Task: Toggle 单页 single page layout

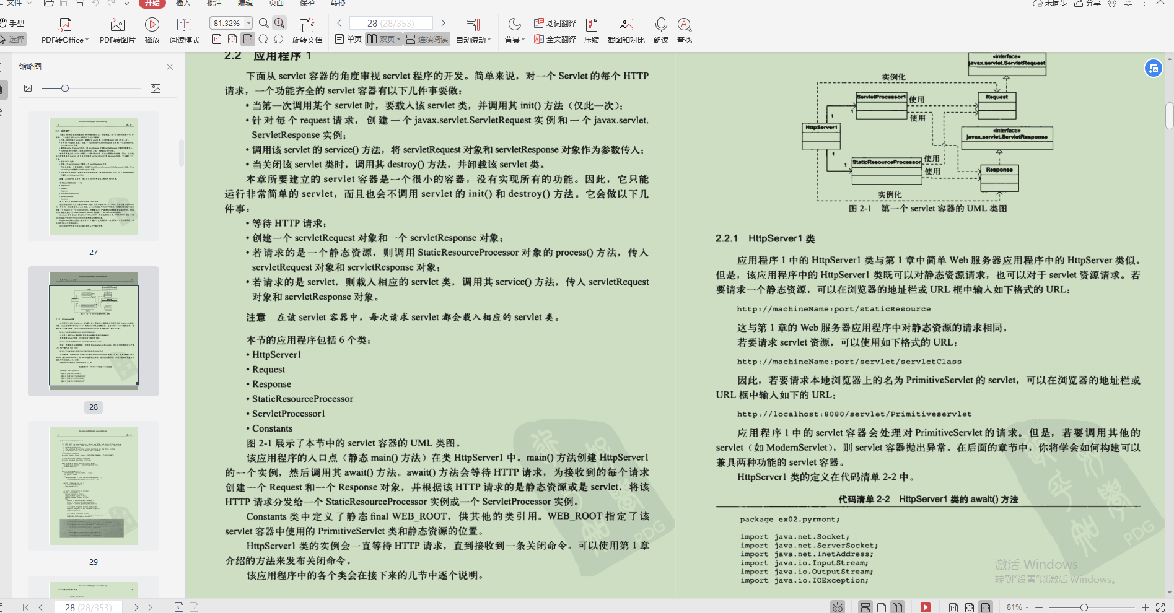Action: [x=348, y=39]
